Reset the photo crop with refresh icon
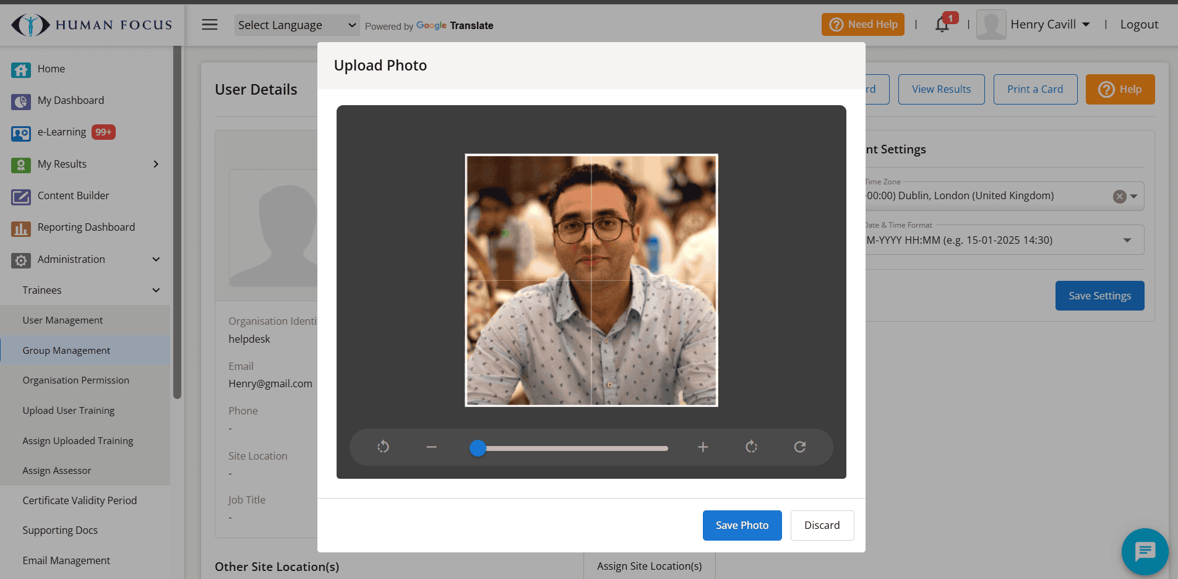Image resolution: width=1178 pixels, height=579 pixels. (x=799, y=447)
